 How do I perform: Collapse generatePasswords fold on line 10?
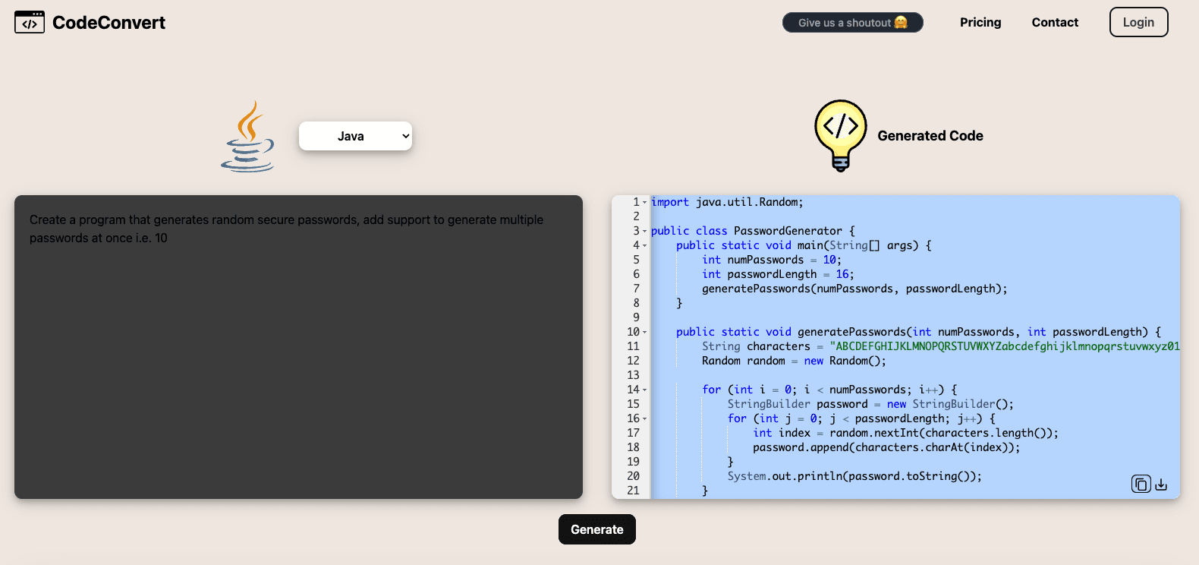pos(645,333)
